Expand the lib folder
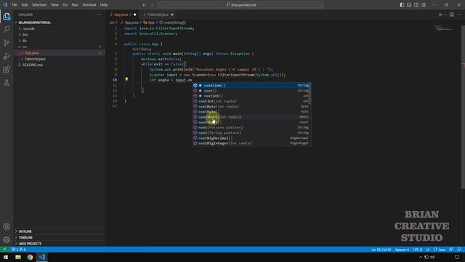Image resolution: width=465 pixels, height=262 pixels. (x=25, y=41)
